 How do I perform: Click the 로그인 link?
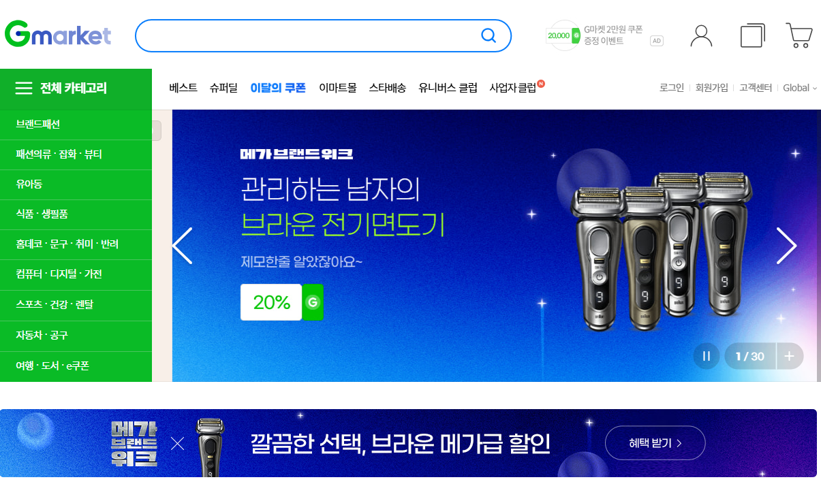point(672,88)
